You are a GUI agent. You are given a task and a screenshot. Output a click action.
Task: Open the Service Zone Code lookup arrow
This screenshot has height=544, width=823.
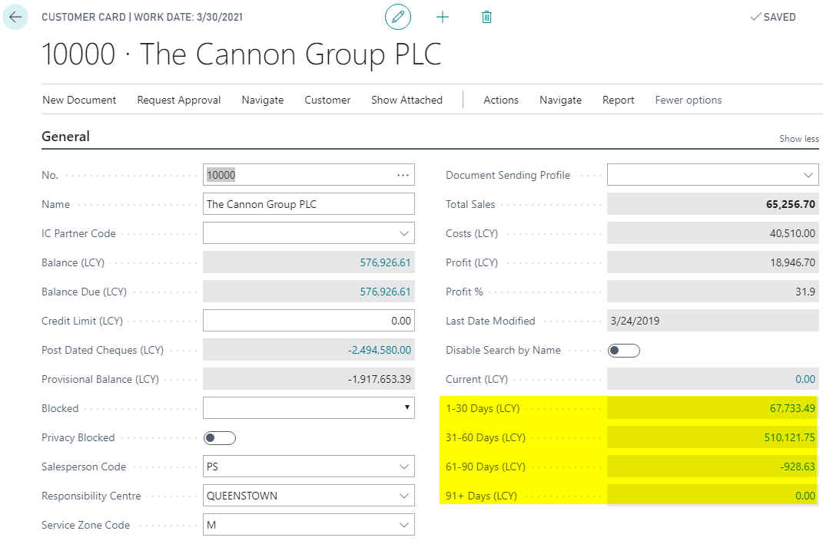pyautogui.click(x=404, y=525)
